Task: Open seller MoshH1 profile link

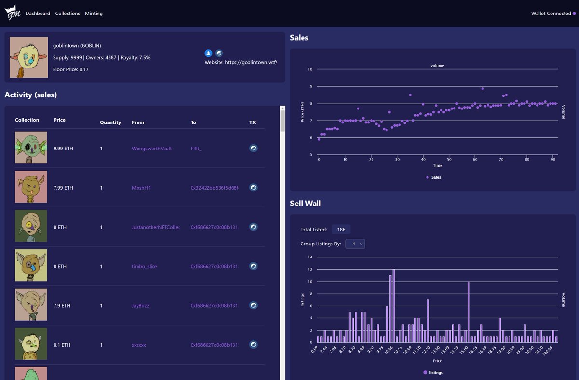Action: (141, 188)
